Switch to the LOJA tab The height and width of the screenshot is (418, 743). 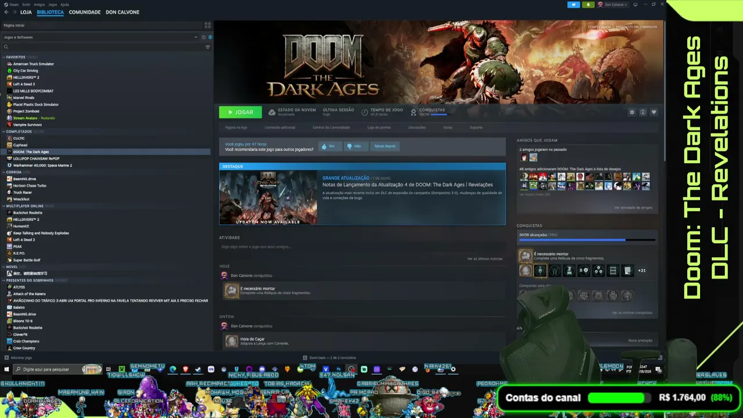(x=26, y=12)
